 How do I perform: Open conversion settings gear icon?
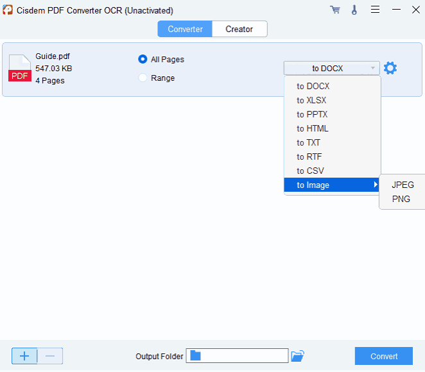[390, 68]
